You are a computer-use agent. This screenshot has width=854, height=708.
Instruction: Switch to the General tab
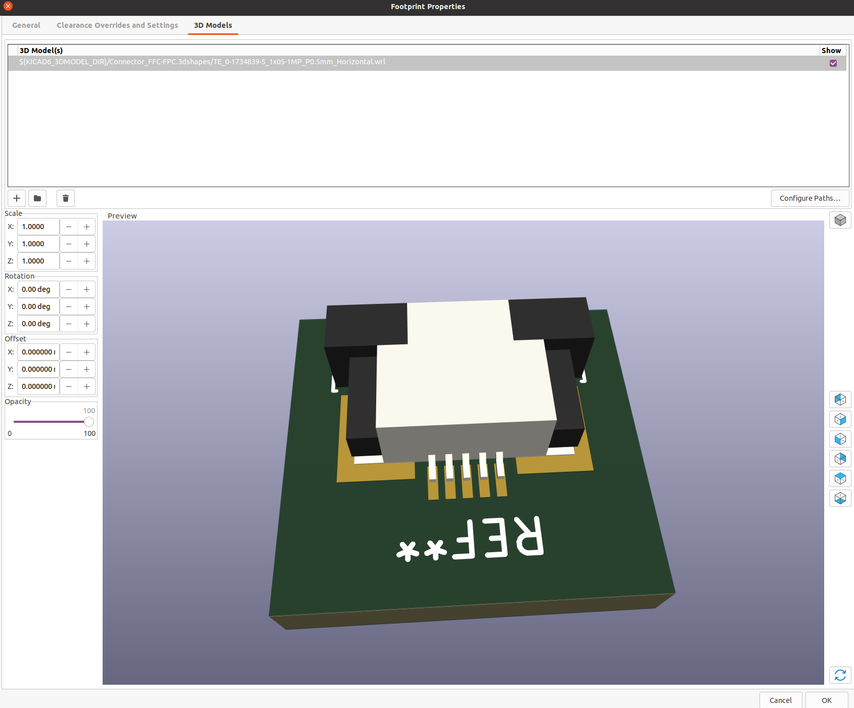click(26, 25)
